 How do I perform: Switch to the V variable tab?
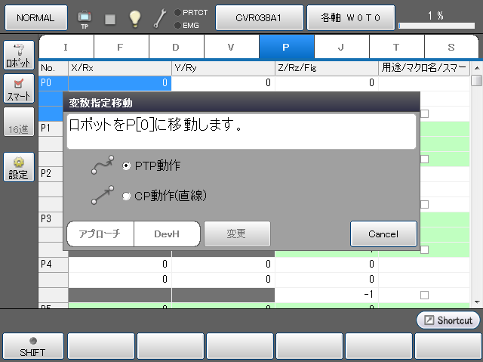231,47
